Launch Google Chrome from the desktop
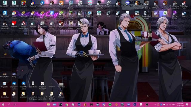Image resolution: width=191 pixels, height=107 pixels. pos(14,15)
